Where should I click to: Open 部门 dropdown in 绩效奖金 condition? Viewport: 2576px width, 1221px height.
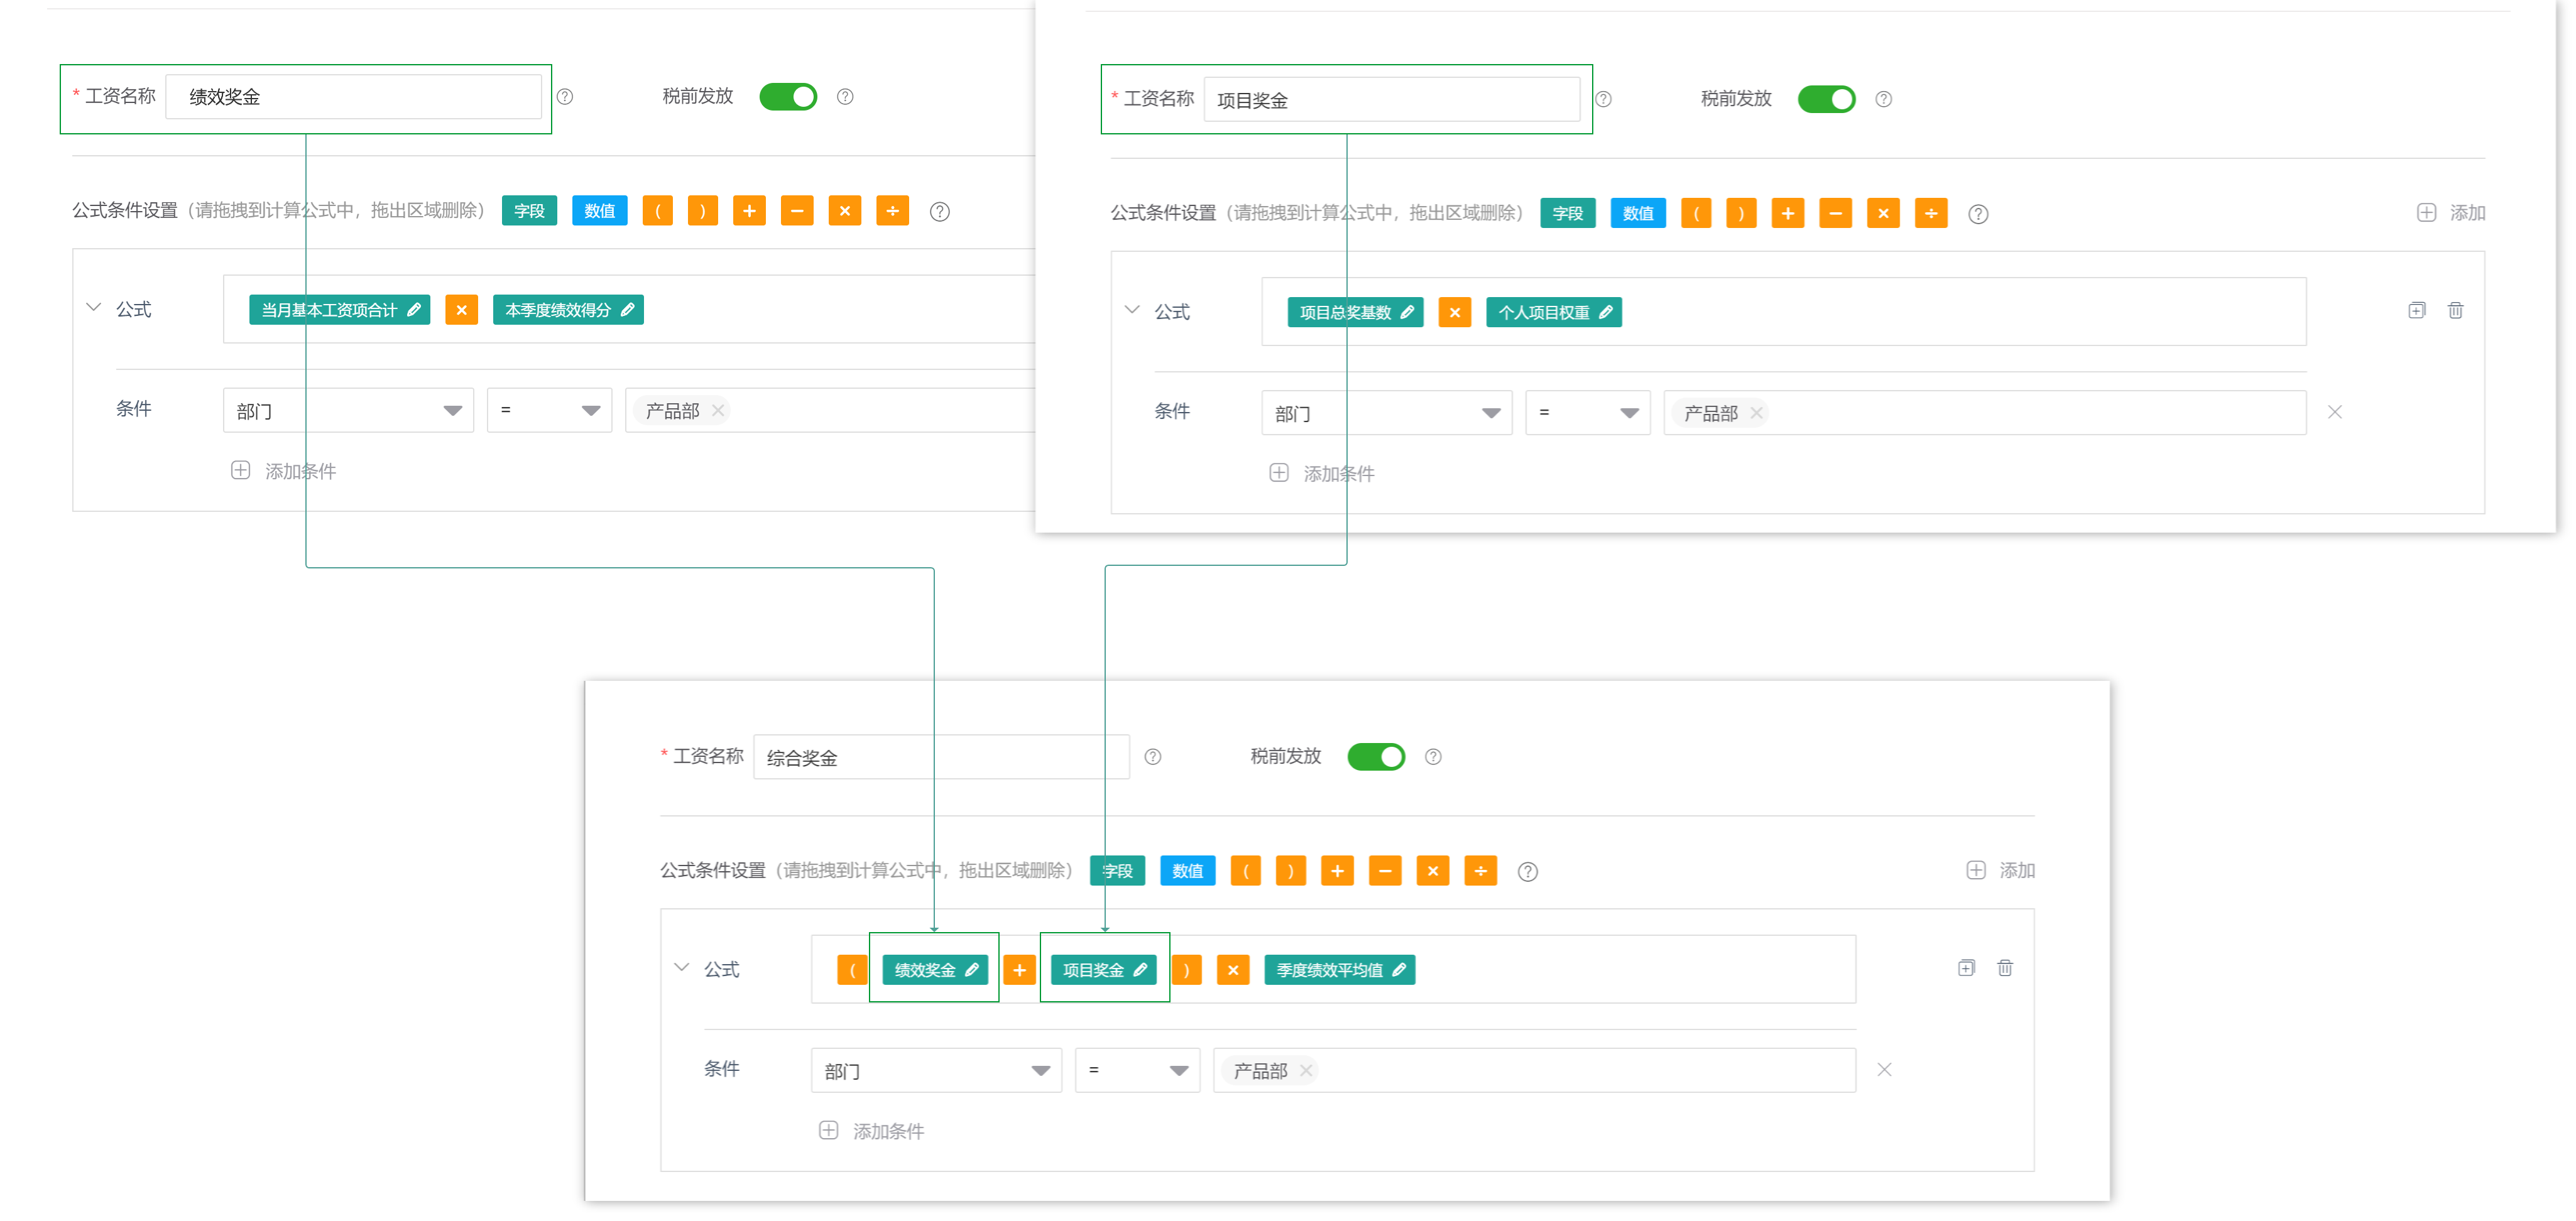[348, 411]
